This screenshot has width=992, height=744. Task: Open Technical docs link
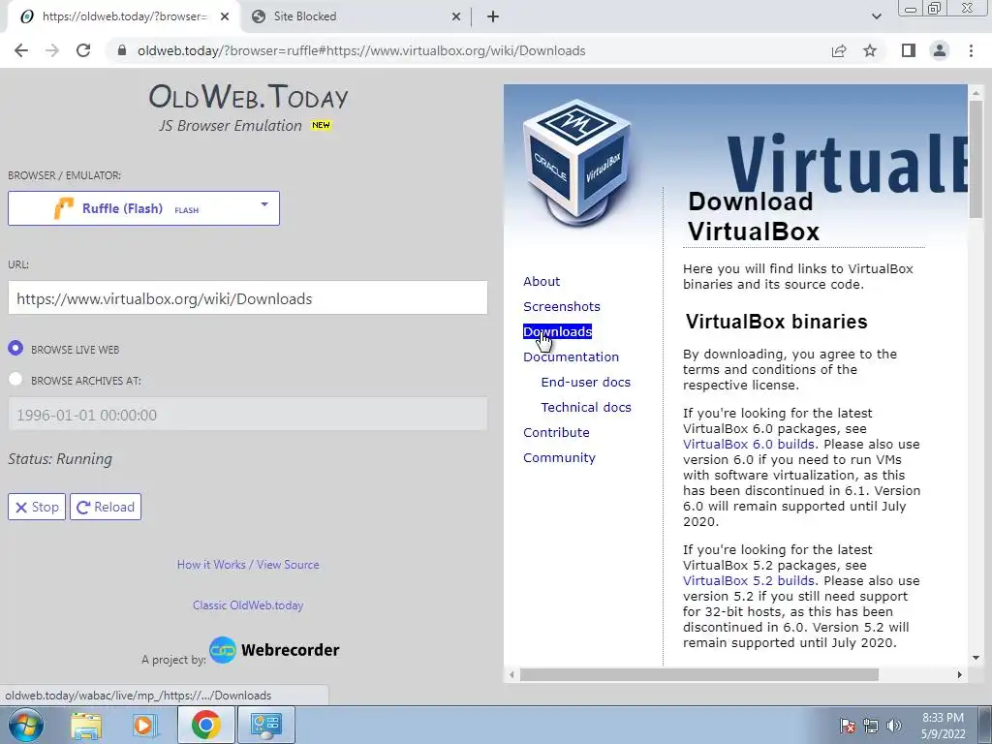click(586, 408)
